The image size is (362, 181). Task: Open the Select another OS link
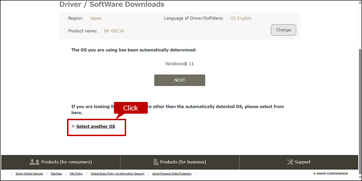point(96,126)
